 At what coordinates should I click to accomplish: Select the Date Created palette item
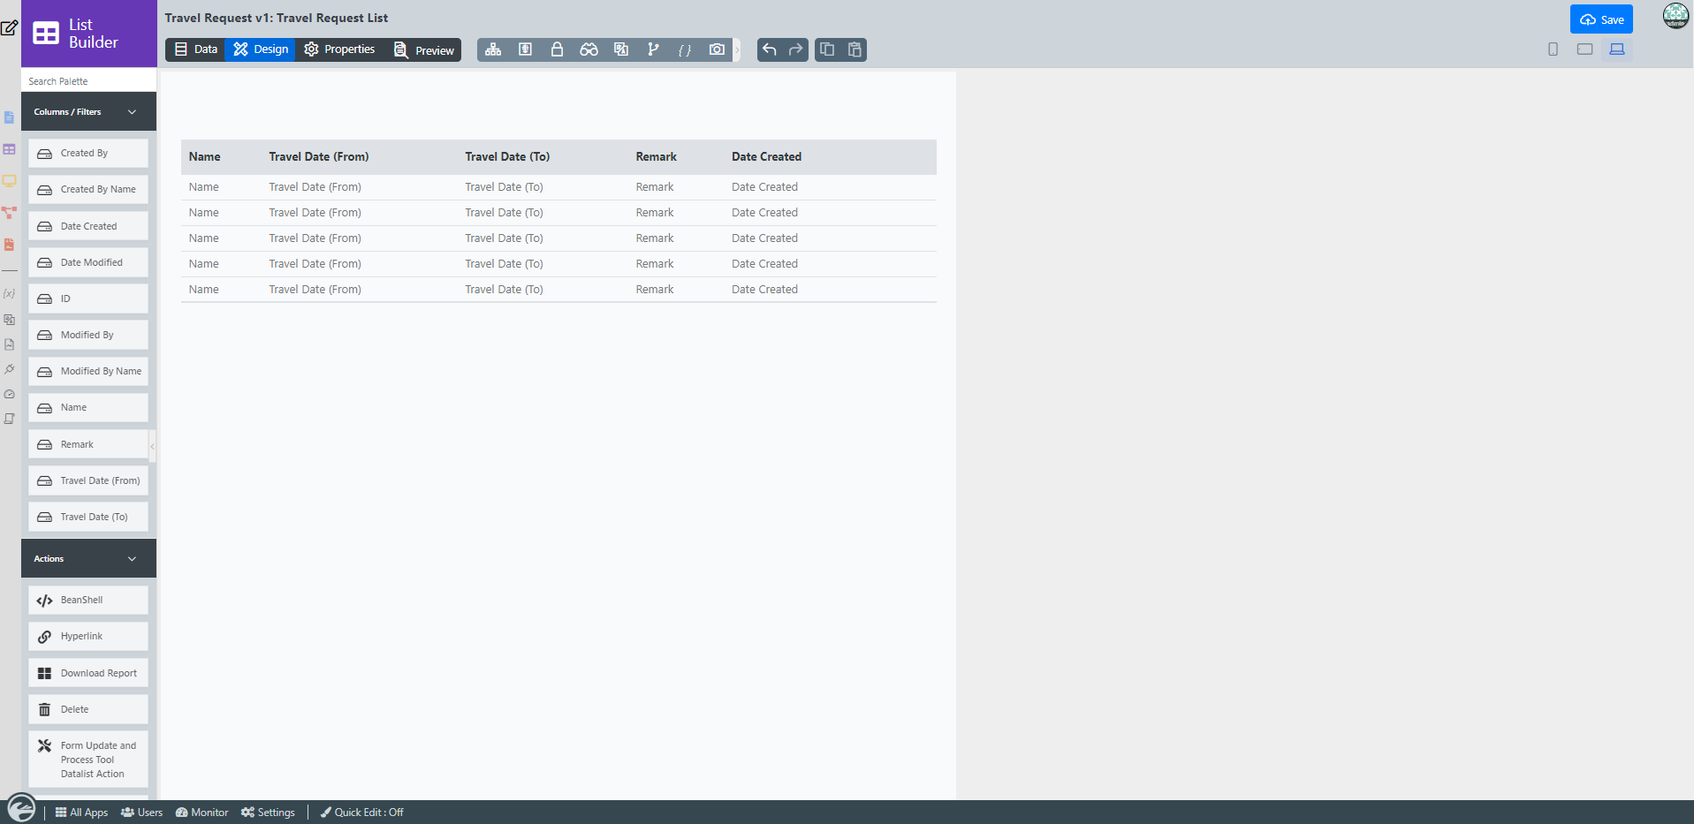(88, 226)
